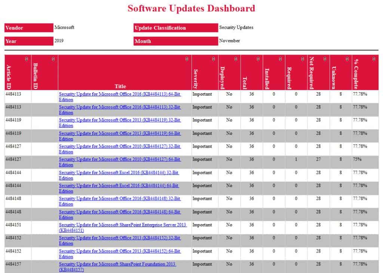Viewport: 383px width, 273px height.
Task: Open Office 2013 KB4484119 64-Bit update link
Action: pos(120,136)
